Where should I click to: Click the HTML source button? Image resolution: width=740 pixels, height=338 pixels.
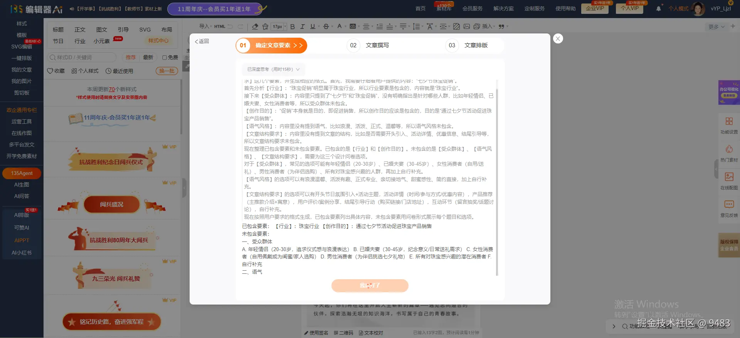pos(220,27)
